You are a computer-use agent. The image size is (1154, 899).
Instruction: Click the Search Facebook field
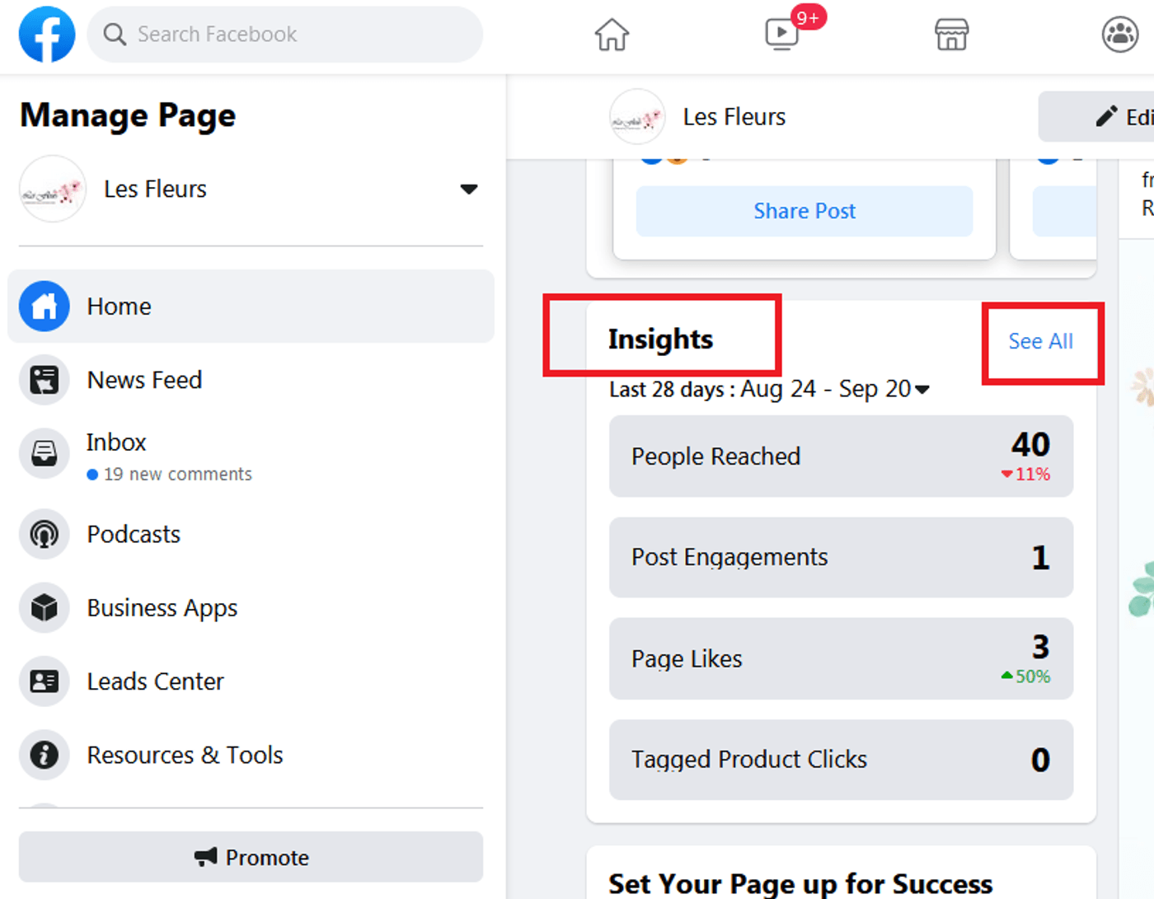284,35
